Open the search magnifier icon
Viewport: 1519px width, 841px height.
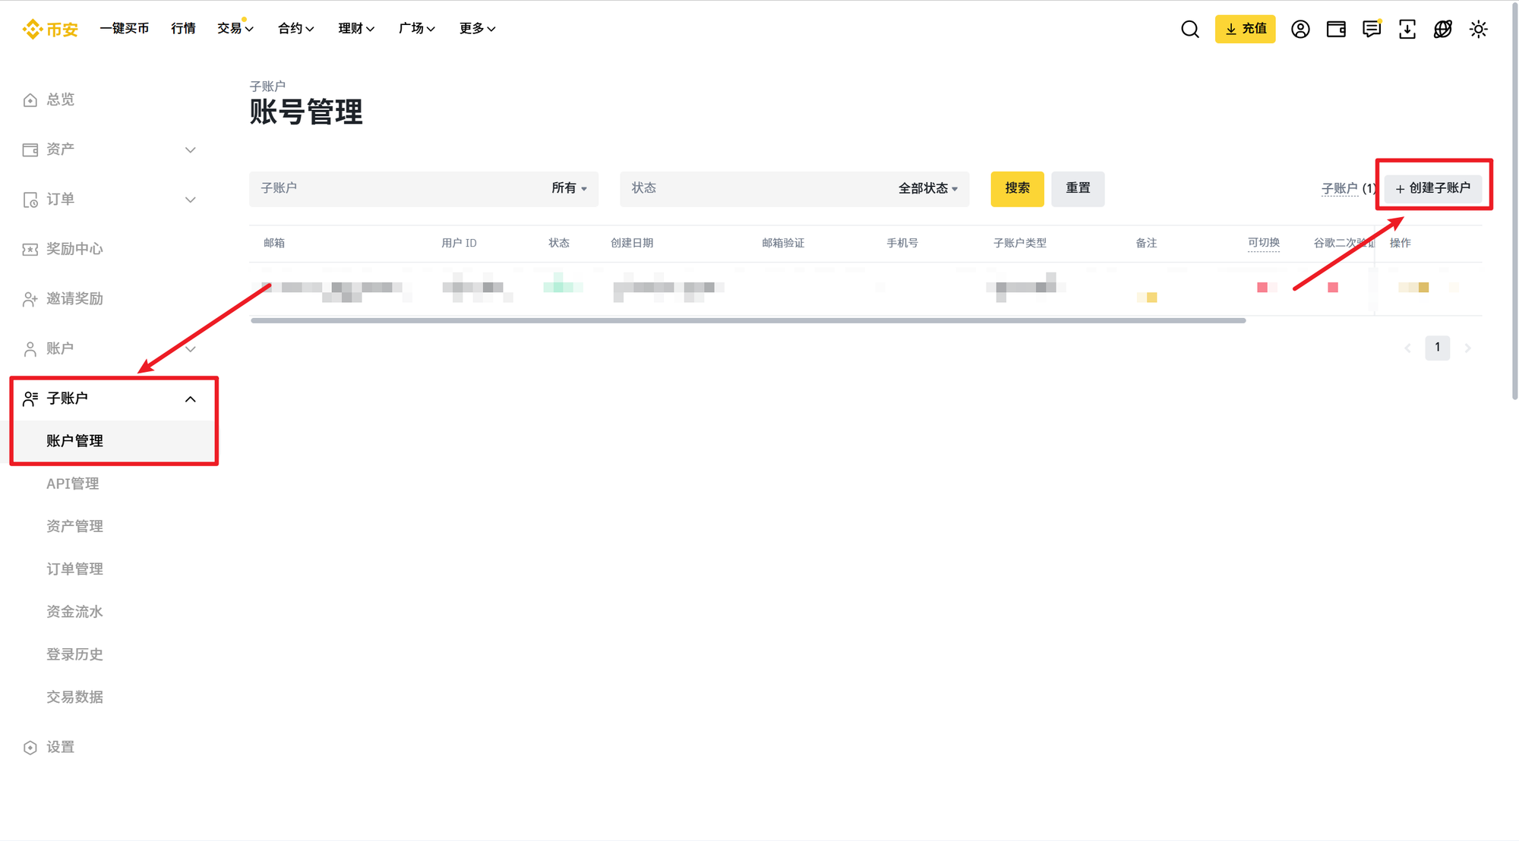pos(1189,29)
